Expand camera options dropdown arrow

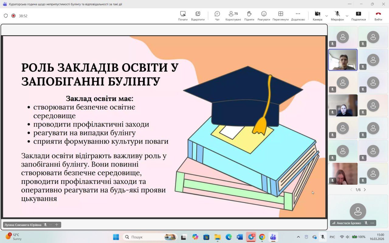(326, 16)
